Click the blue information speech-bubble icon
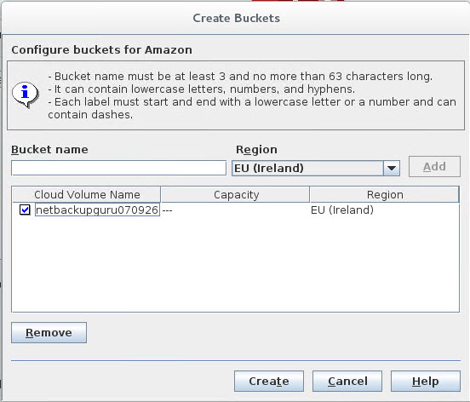Viewport: 470px width, 402px height. 26,95
